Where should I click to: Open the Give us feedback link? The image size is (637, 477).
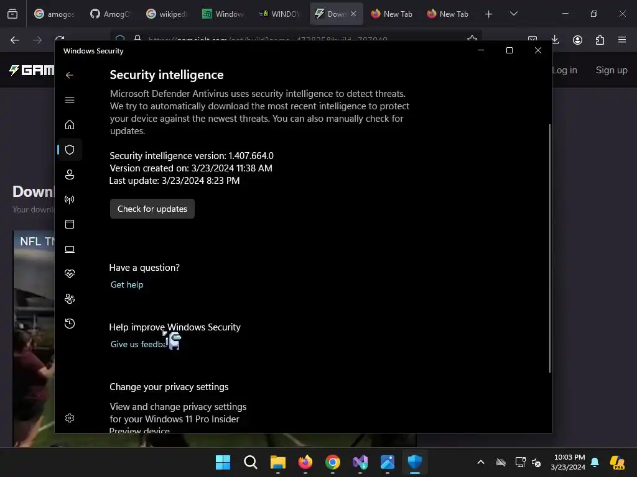pos(139,344)
